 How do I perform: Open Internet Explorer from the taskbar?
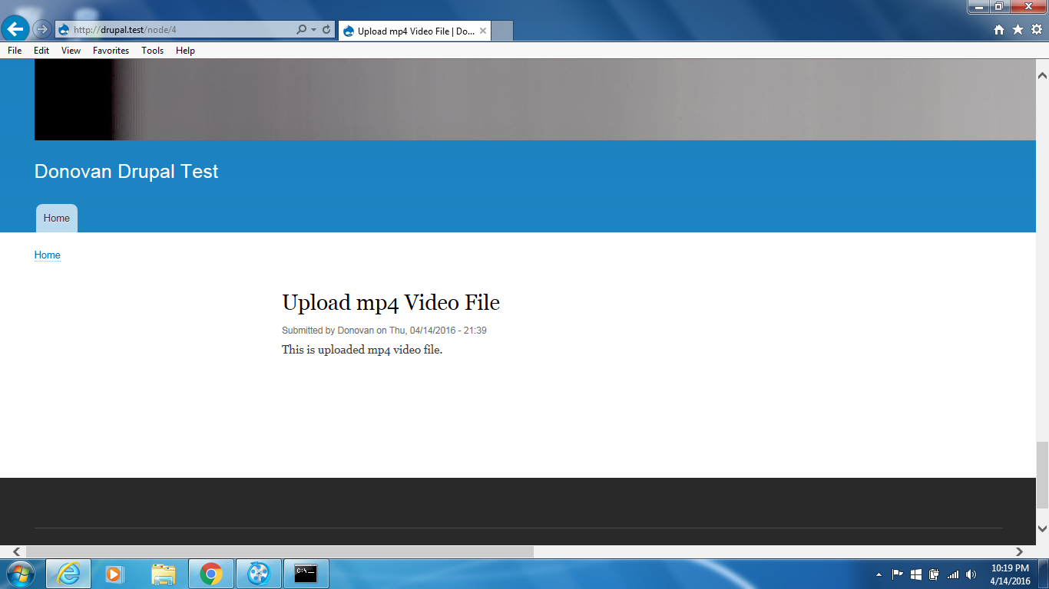(x=68, y=573)
